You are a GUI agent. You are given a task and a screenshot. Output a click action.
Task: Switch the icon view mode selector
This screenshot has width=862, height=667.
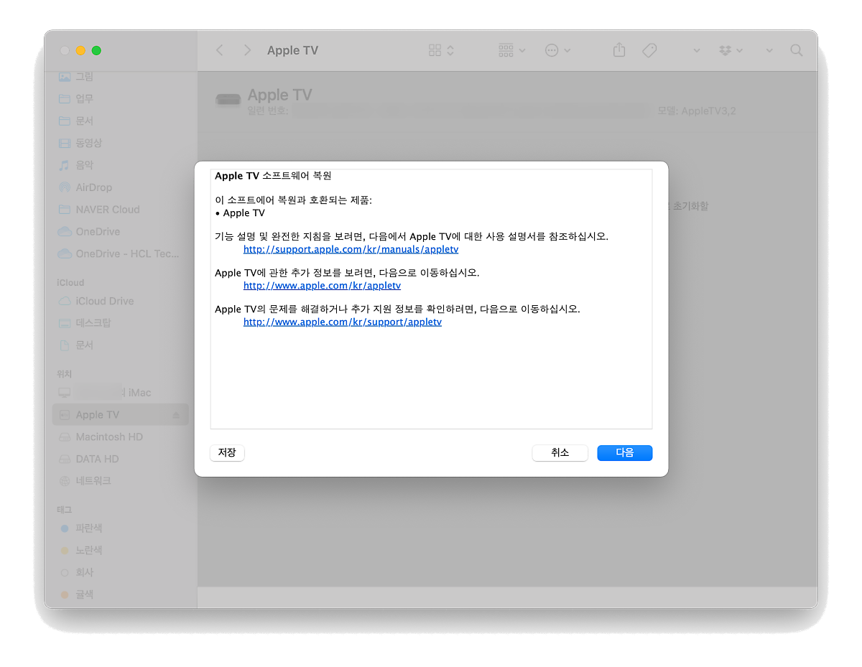pos(441,50)
